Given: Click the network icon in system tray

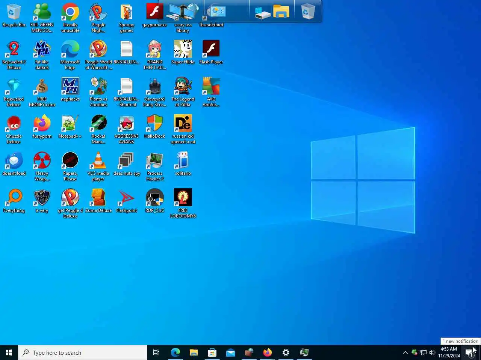Looking at the screenshot, I should 424,352.
